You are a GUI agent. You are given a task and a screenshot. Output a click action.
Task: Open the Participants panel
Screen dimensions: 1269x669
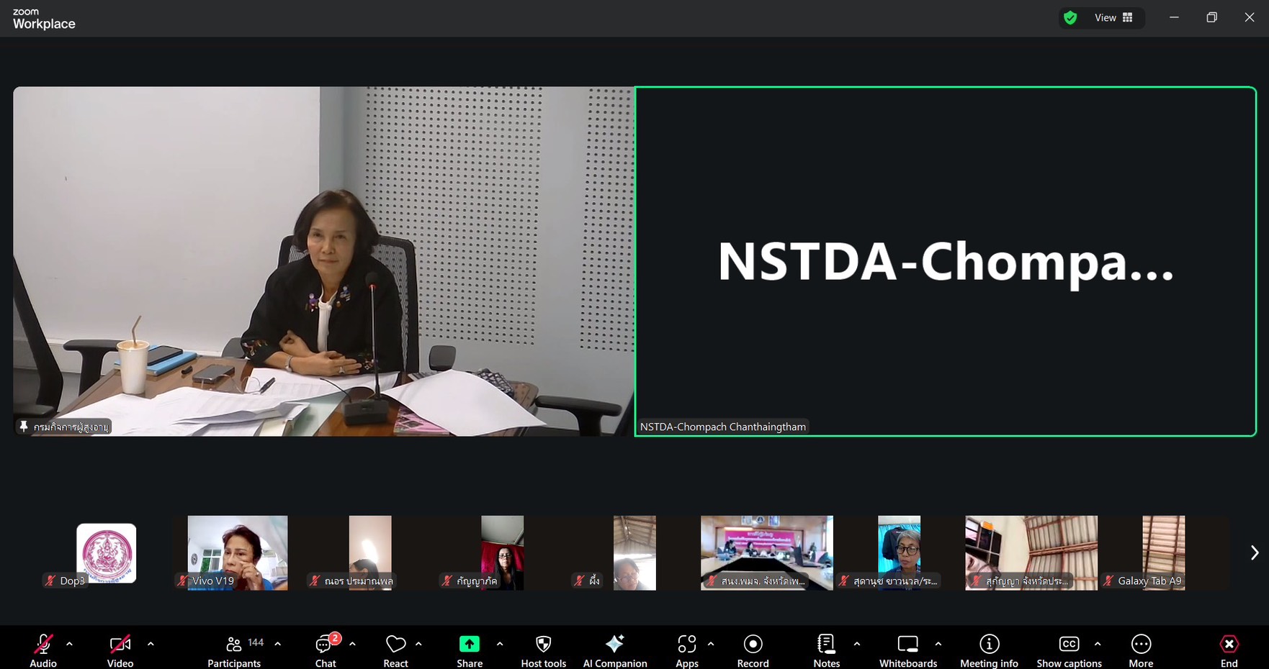[x=234, y=650]
